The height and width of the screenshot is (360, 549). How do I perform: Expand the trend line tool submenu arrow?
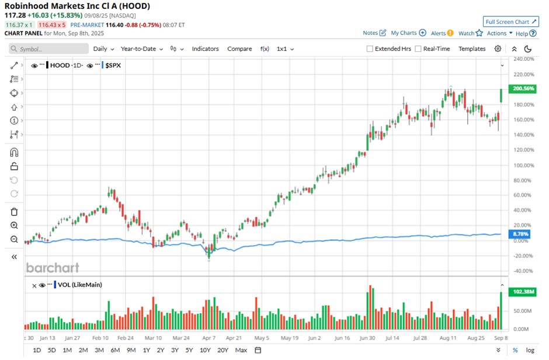point(22,65)
